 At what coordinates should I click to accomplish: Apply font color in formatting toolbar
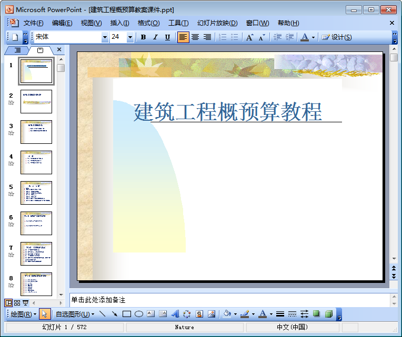coord(305,37)
